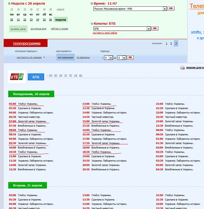Expand the period start hour dropdown
This screenshot has height=209, width=204.
click(x=111, y=58)
